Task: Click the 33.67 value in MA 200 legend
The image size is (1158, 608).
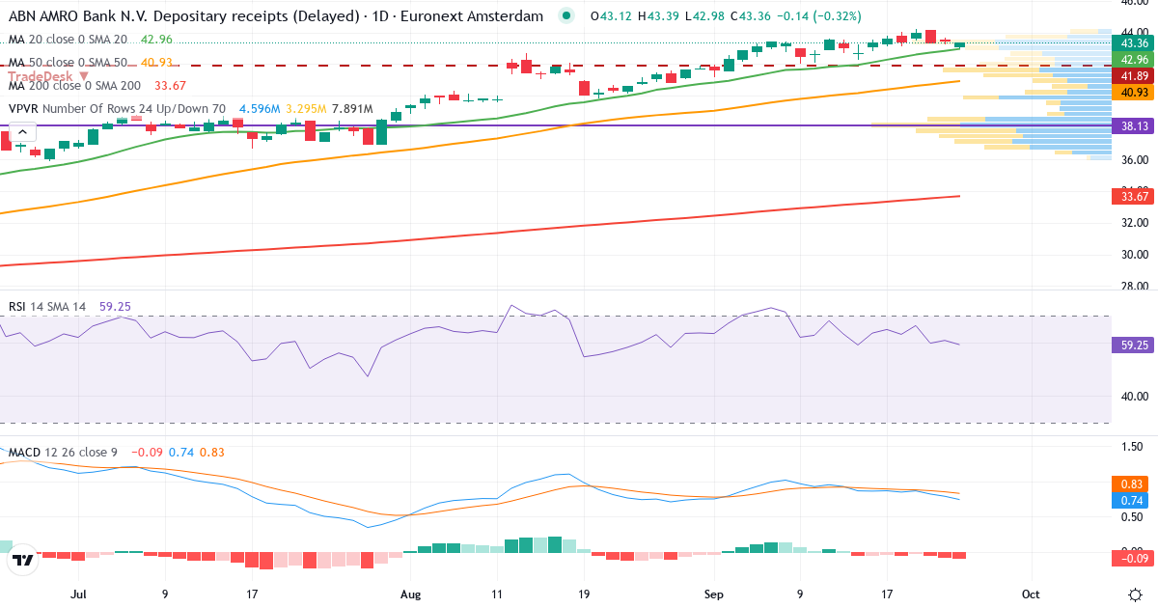Action: [170, 86]
